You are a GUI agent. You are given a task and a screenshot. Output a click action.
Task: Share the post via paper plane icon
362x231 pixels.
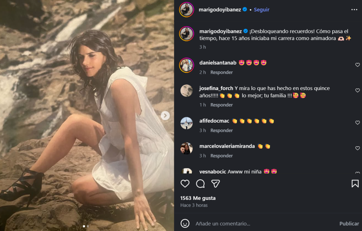(x=216, y=184)
